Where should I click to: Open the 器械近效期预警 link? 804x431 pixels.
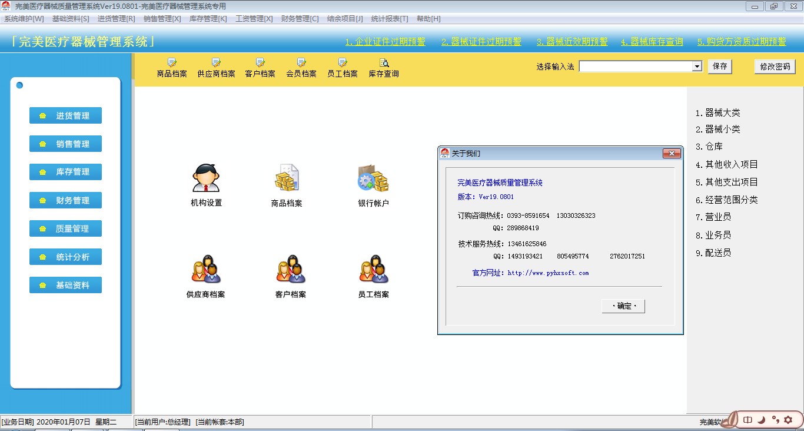click(572, 42)
